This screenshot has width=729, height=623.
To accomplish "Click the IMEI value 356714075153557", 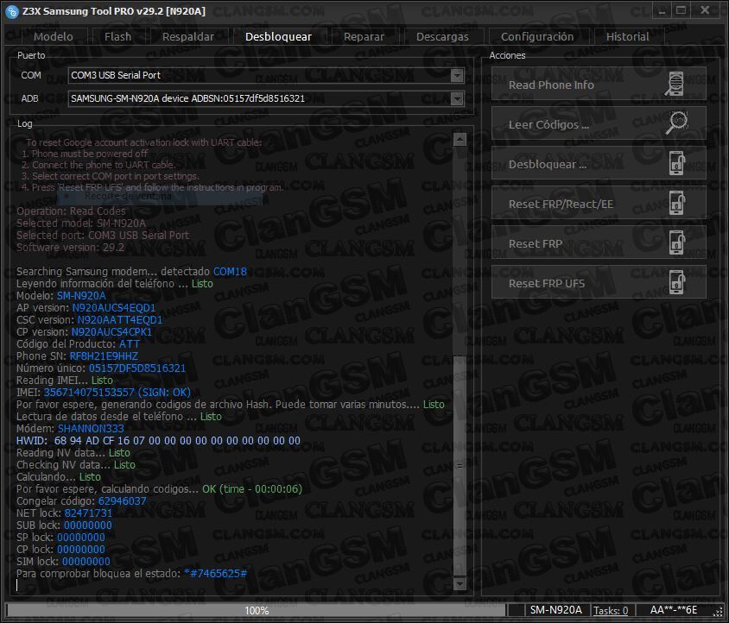I will point(89,392).
